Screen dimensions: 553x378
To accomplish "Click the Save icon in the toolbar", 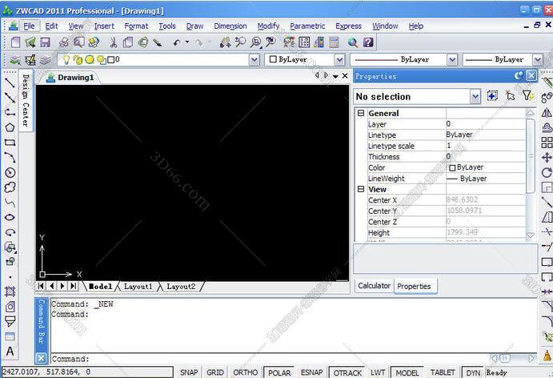I will point(46,42).
